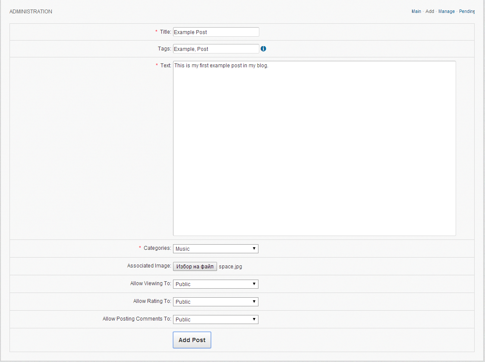Image resolution: width=485 pixels, height=362 pixels.
Task: Expand the Categories dropdown showing Music
Action: (x=215, y=249)
